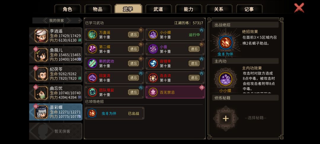
Task: Click the 万蛊谣 skill icon
Action: pyautogui.click(x=92, y=34)
